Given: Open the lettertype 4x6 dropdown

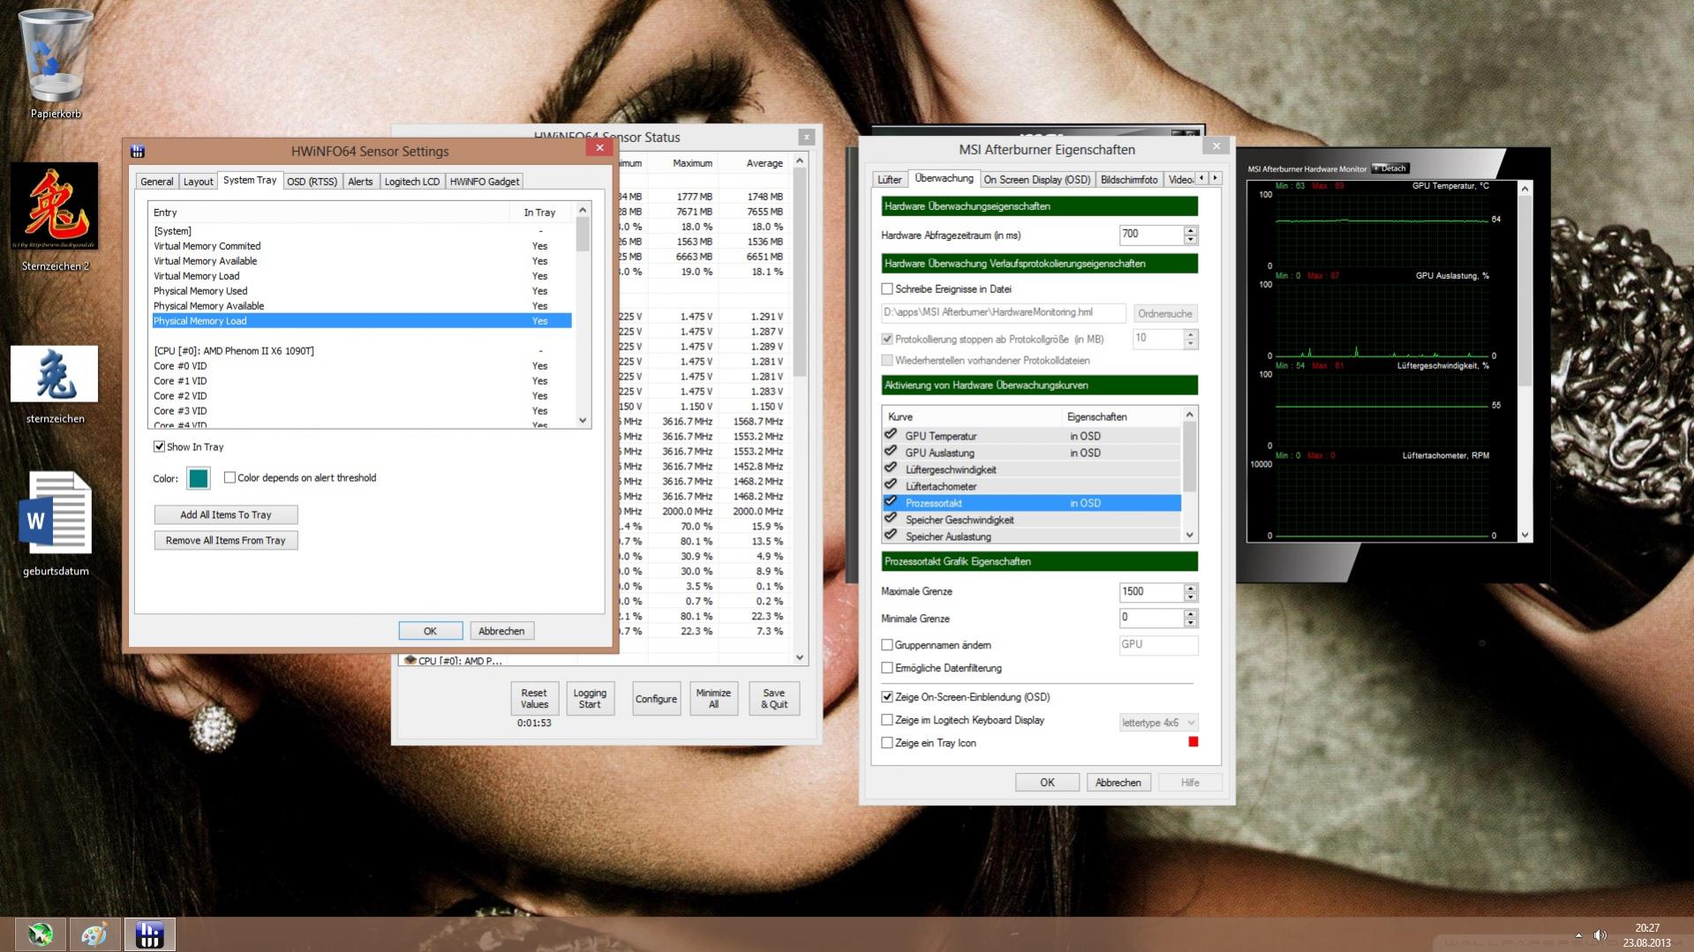Looking at the screenshot, I should 1158,723.
